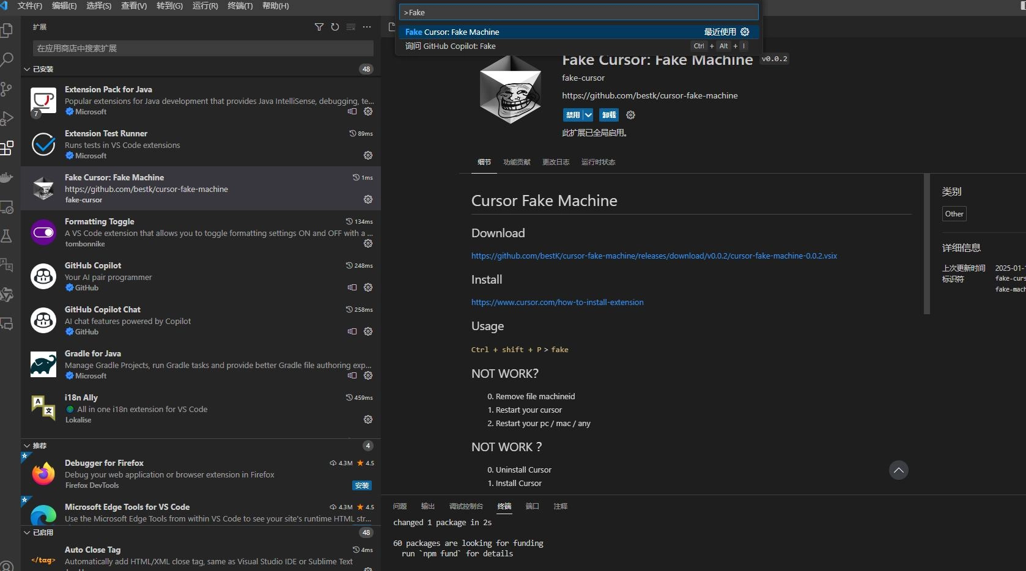Click the extension details vertical scrollbar

tap(927, 243)
